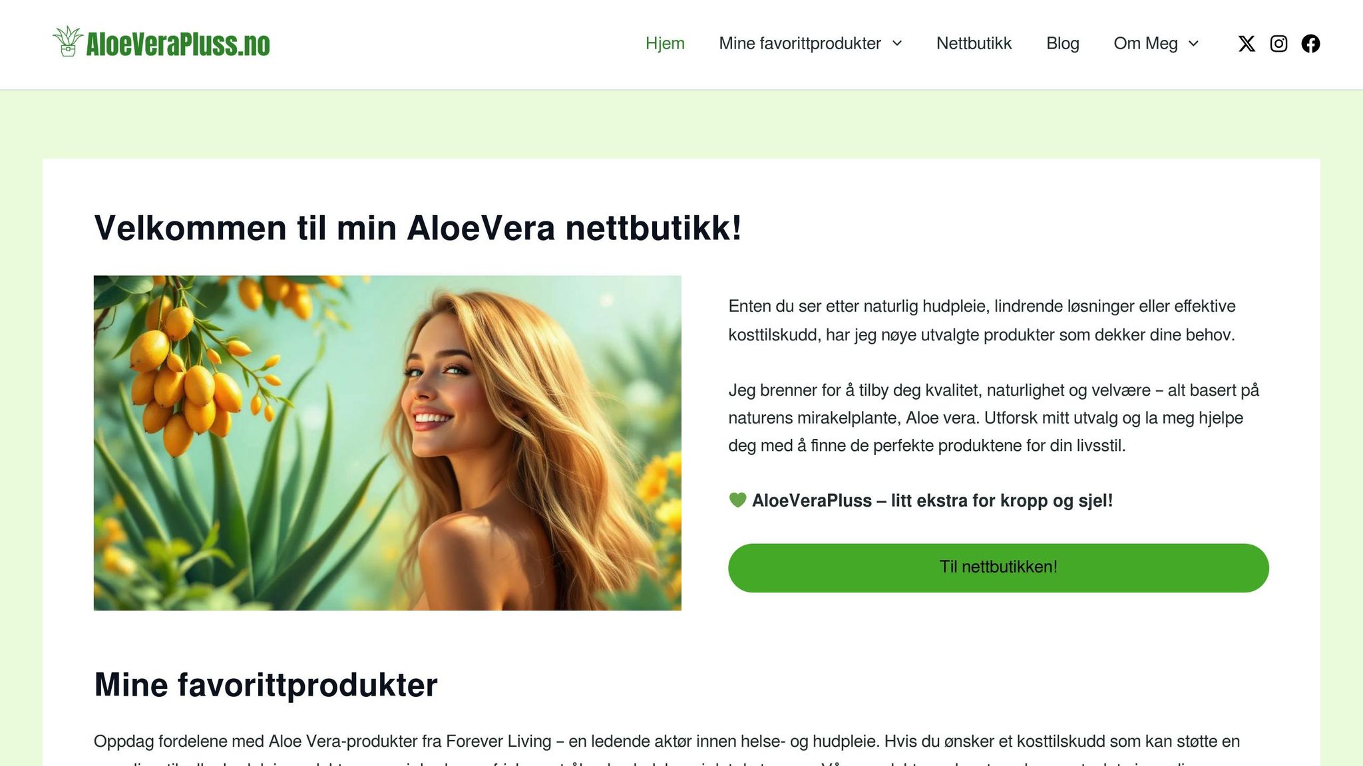Click the AloeVeraPluss tagline bold text
Image resolution: width=1363 pixels, height=766 pixels.
[x=932, y=501]
